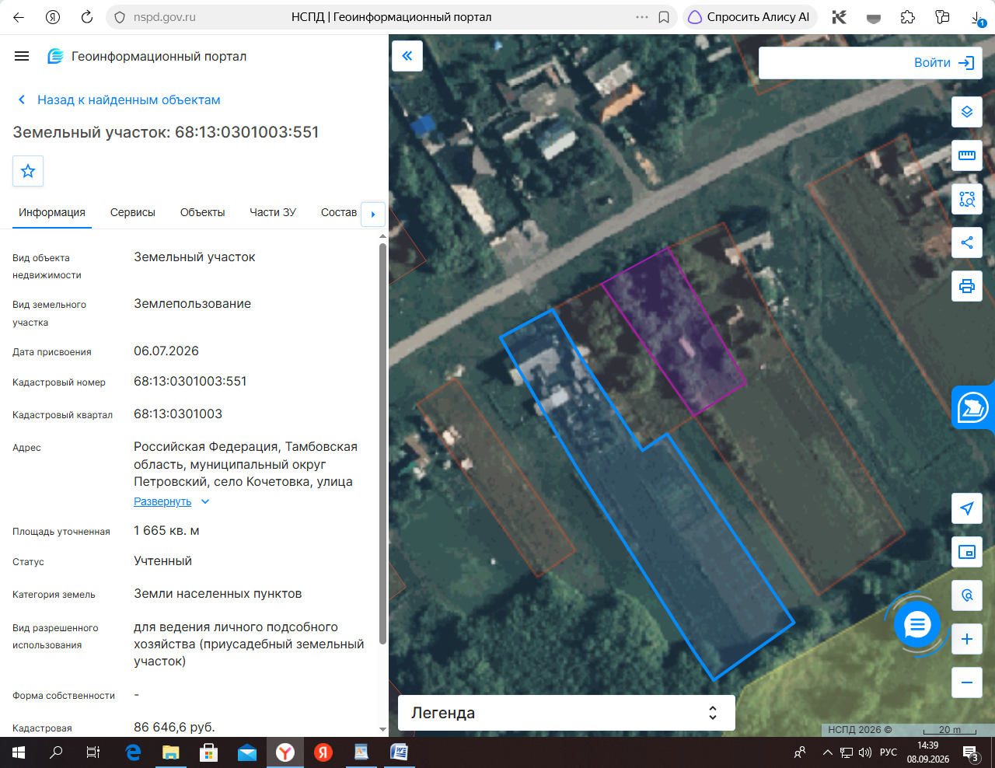This screenshot has width=995, height=768.
Task: Activate the area search selection tool
Action: coord(967,199)
